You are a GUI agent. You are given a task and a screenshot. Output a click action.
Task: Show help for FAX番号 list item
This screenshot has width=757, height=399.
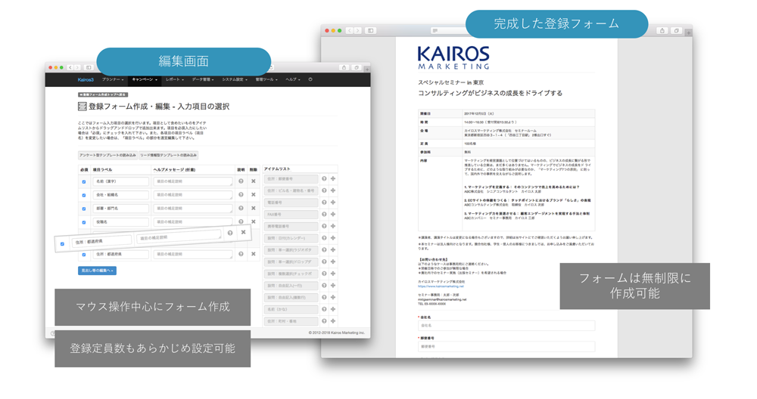[x=324, y=215]
